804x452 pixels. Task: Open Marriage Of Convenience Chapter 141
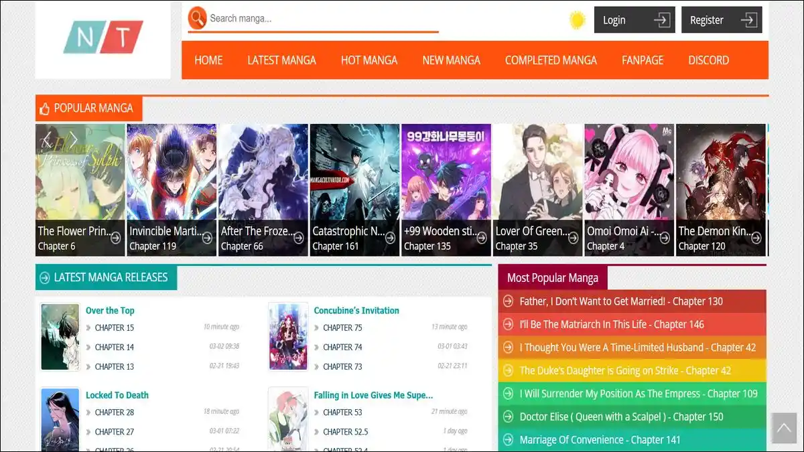(600, 440)
